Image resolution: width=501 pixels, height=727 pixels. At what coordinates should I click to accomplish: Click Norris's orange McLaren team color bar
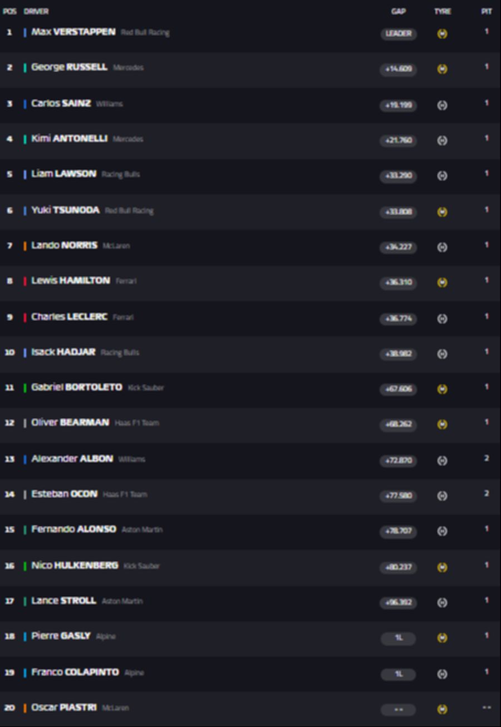[25, 246]
